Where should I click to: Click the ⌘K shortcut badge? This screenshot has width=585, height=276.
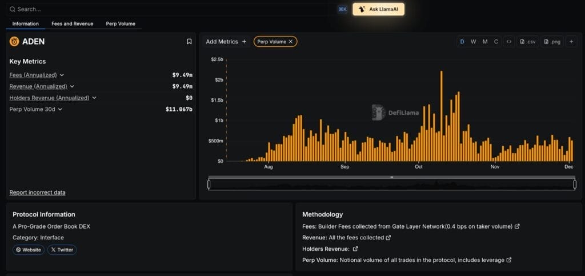tap(343, 9)
